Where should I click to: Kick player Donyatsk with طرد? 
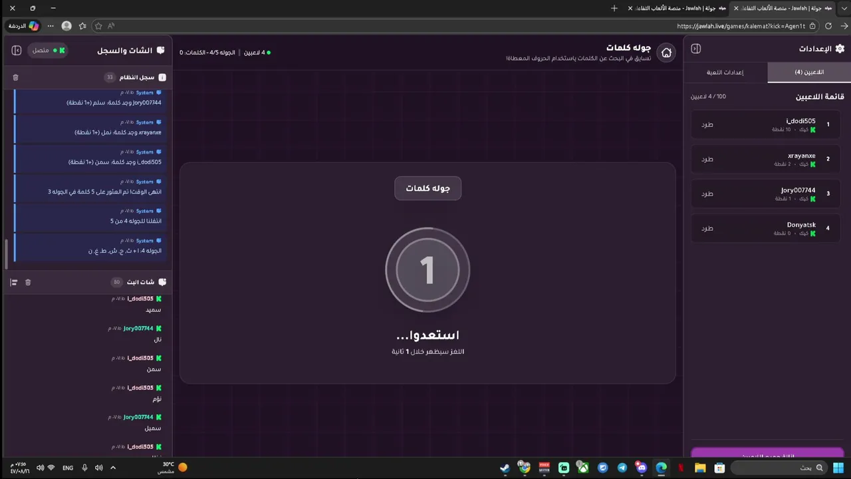[707, 228]
